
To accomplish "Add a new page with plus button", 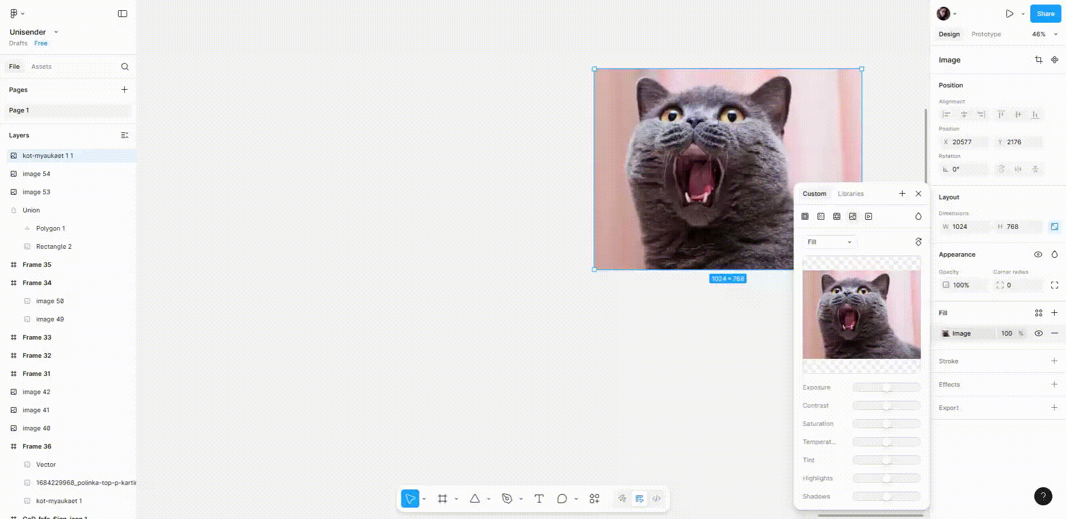I will (x=124, y=90).
